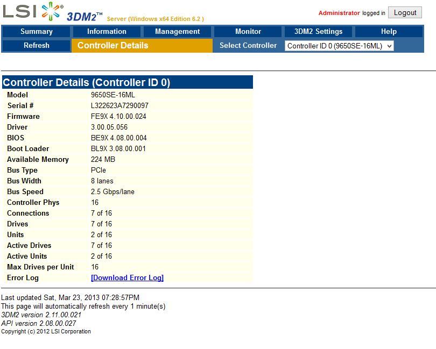Click the Server Windows x64 Edition text
Screen dimensions: 436x349
pyautogui.click(x=156, y=19)
